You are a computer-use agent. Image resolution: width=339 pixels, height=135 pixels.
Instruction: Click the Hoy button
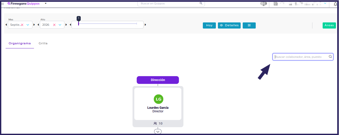209,25
